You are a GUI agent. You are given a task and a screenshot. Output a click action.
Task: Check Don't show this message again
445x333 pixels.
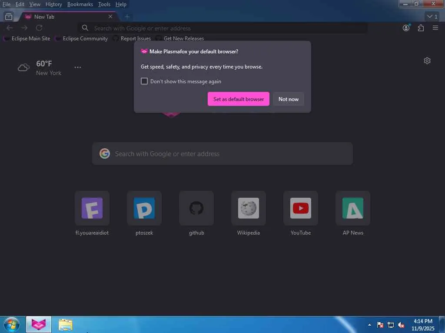pyautogui.click(x=144, y=81)
